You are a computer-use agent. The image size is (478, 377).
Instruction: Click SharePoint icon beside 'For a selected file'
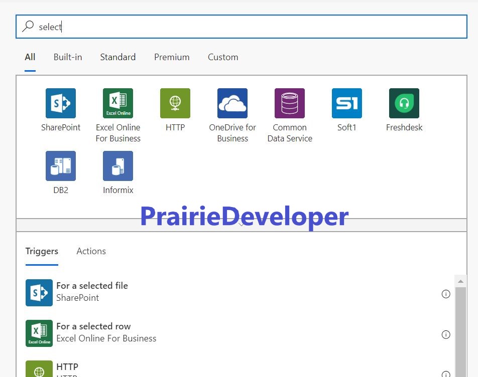[x=39, y=293]
